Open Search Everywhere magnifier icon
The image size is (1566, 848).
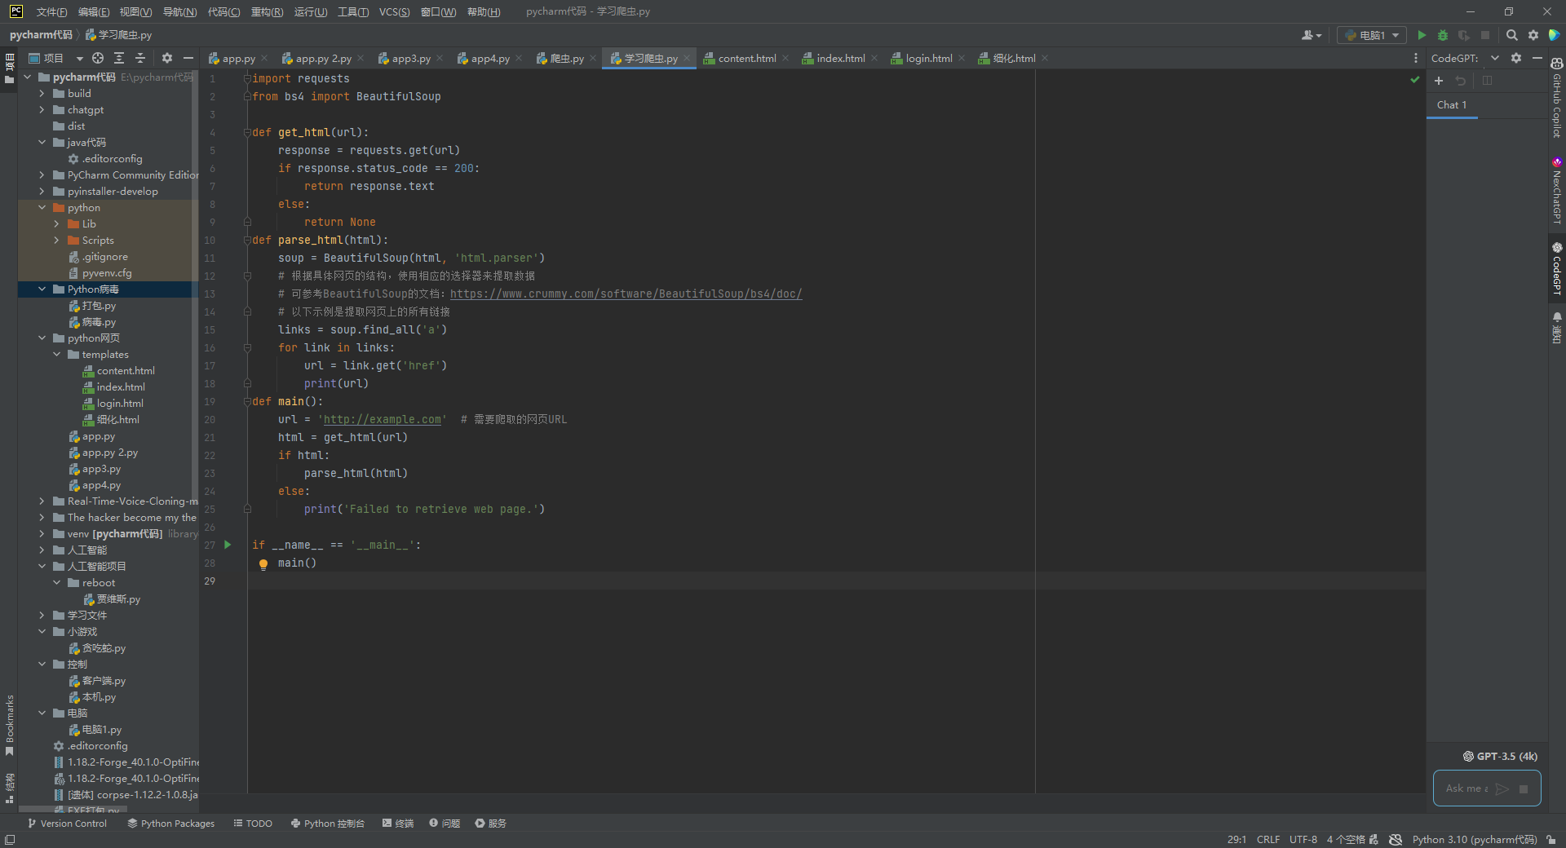[x=1511, y=35]
